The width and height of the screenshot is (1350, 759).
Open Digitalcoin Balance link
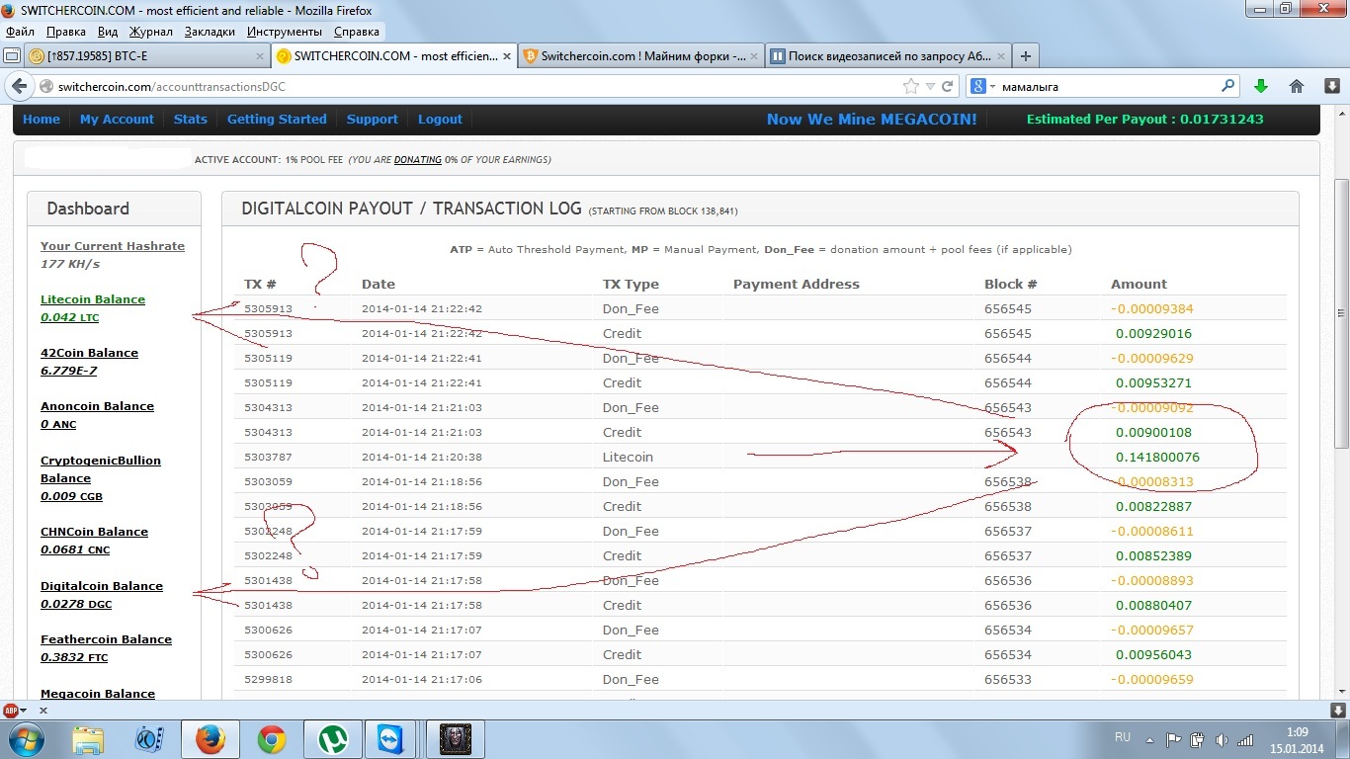point(102,586)
